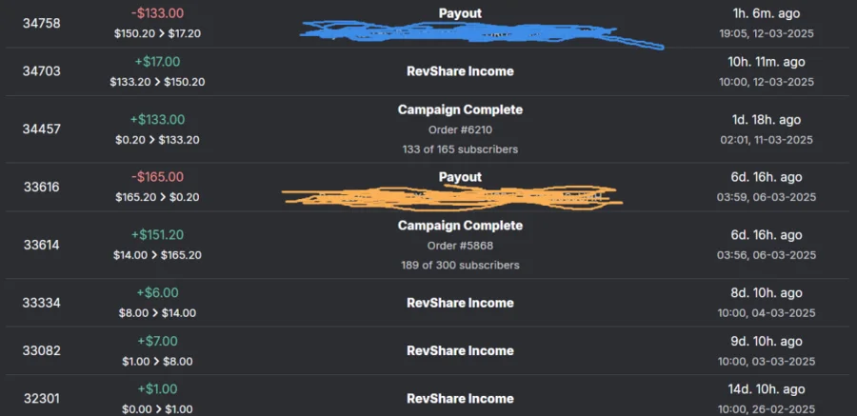857x416 pixels.
Task: Click the +$151.20 campaign amount
Action: pos(157,235)
